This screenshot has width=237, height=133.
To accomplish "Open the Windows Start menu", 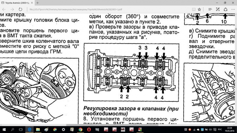I will [x=4, y=129].
